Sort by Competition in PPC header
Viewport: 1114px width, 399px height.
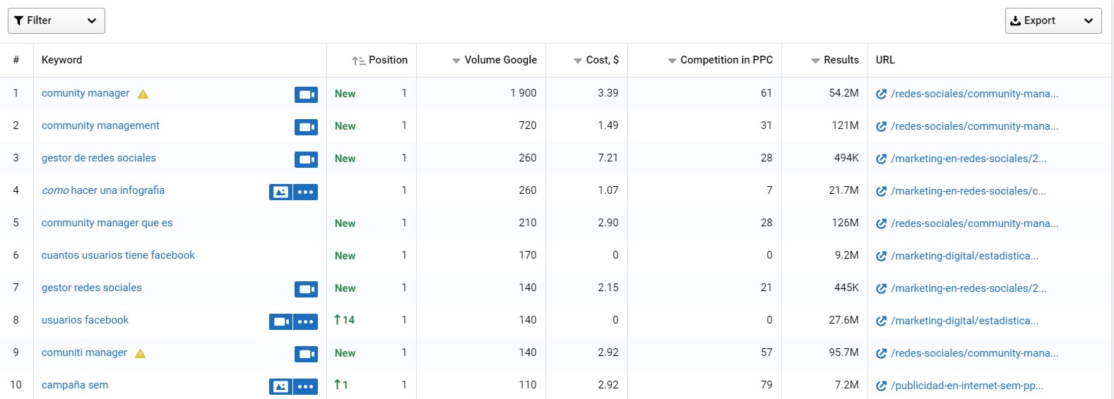tap(720, 60)
